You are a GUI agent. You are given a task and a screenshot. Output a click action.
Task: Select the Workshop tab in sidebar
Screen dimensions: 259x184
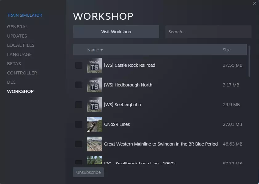(x=20, y=91)
